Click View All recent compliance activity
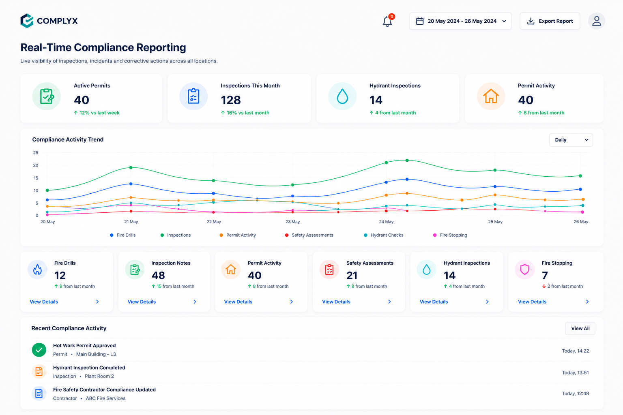Screen dimensions: 623x415 point(580,328)
